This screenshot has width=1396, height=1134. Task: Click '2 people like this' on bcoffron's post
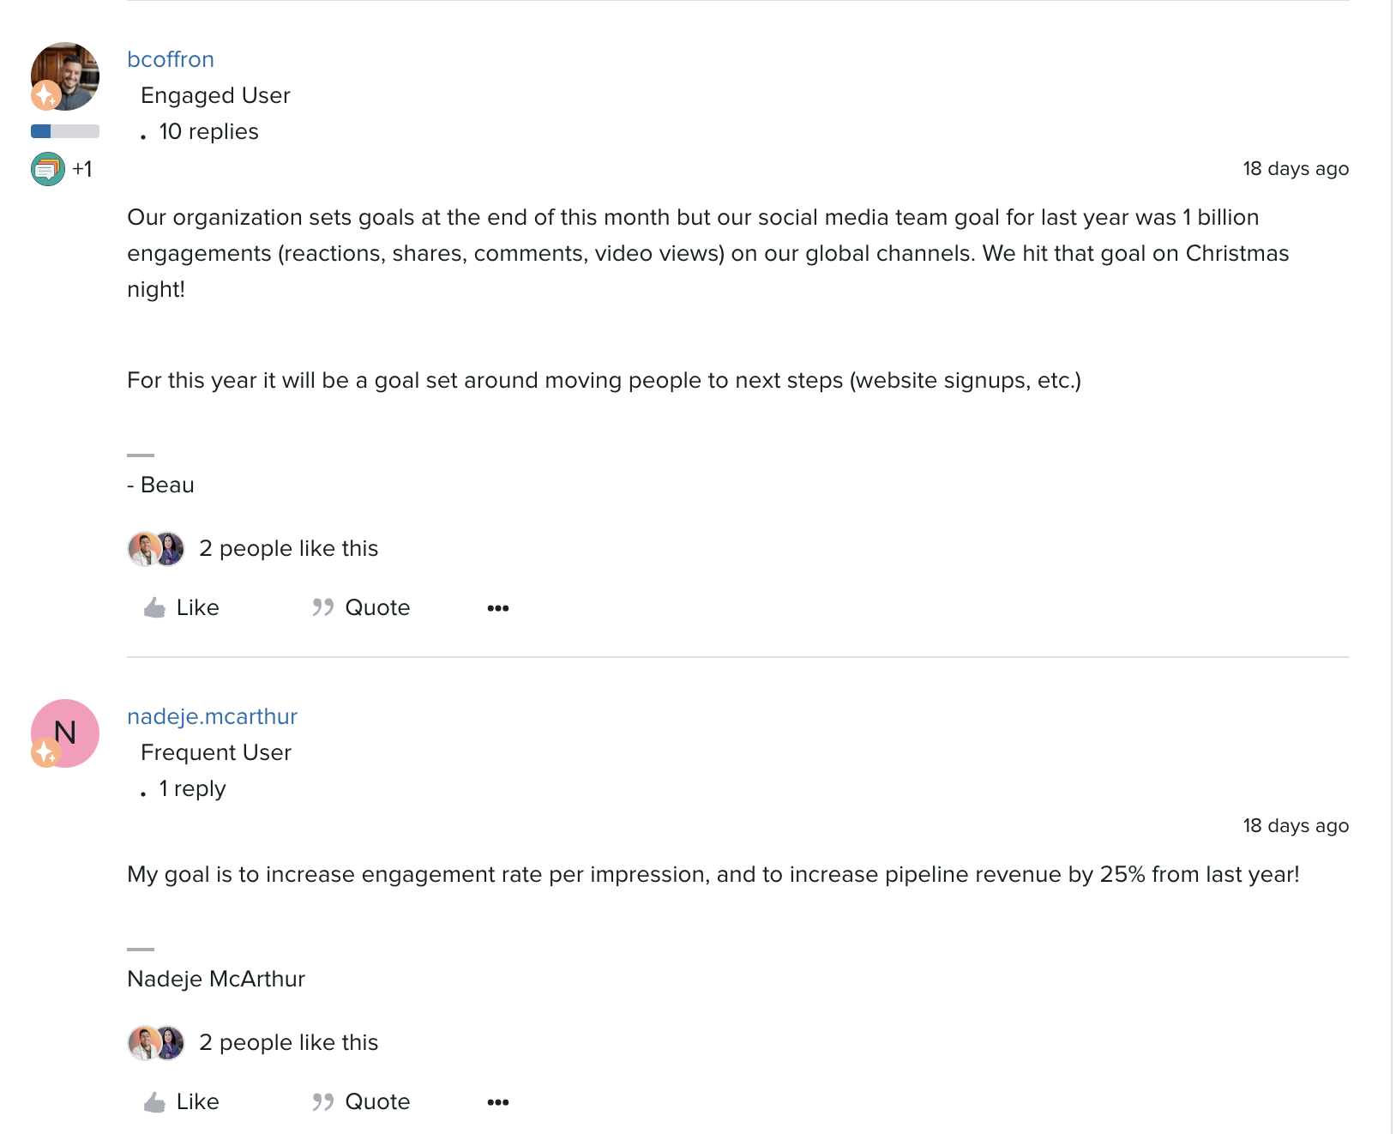point(288,548)
